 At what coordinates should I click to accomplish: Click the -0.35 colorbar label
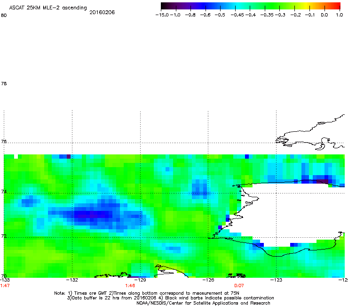coord(267,15)
